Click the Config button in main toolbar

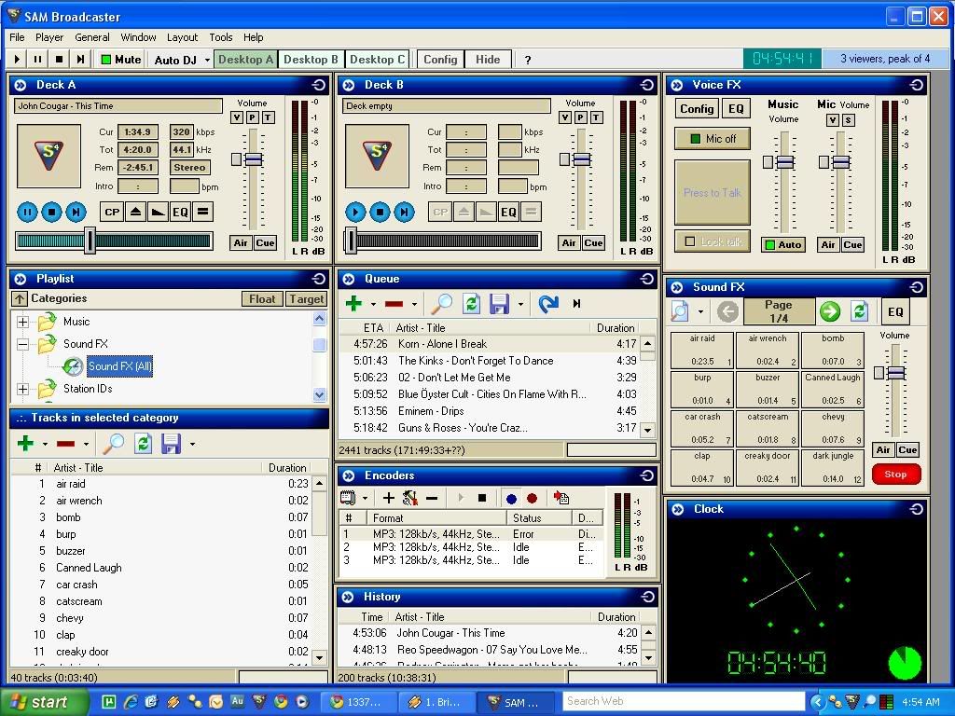[x=440, y=59]
